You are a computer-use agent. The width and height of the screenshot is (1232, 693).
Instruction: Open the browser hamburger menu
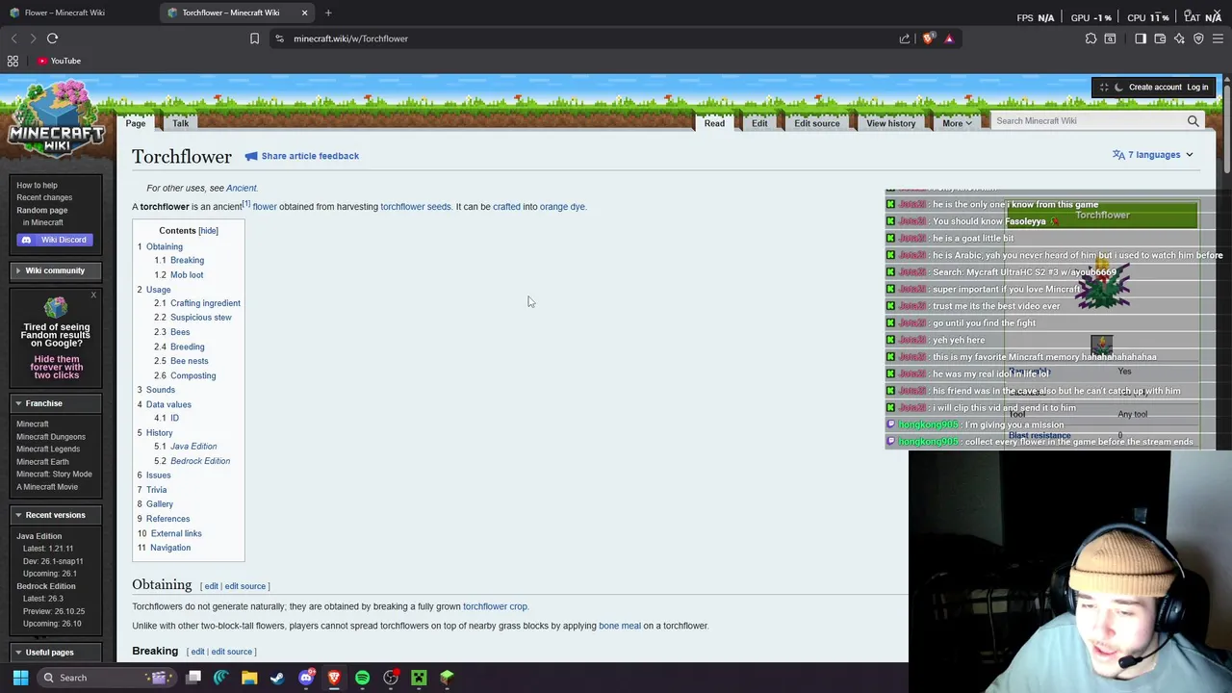click(x=1218, y=38)
